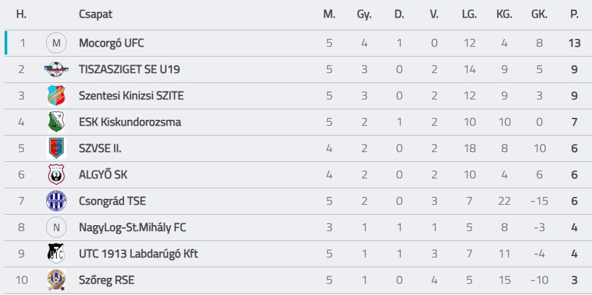This screenshot has height=295, width=592.
Task: Open the Mocorgó UFC team link
Action: point(111,43)
